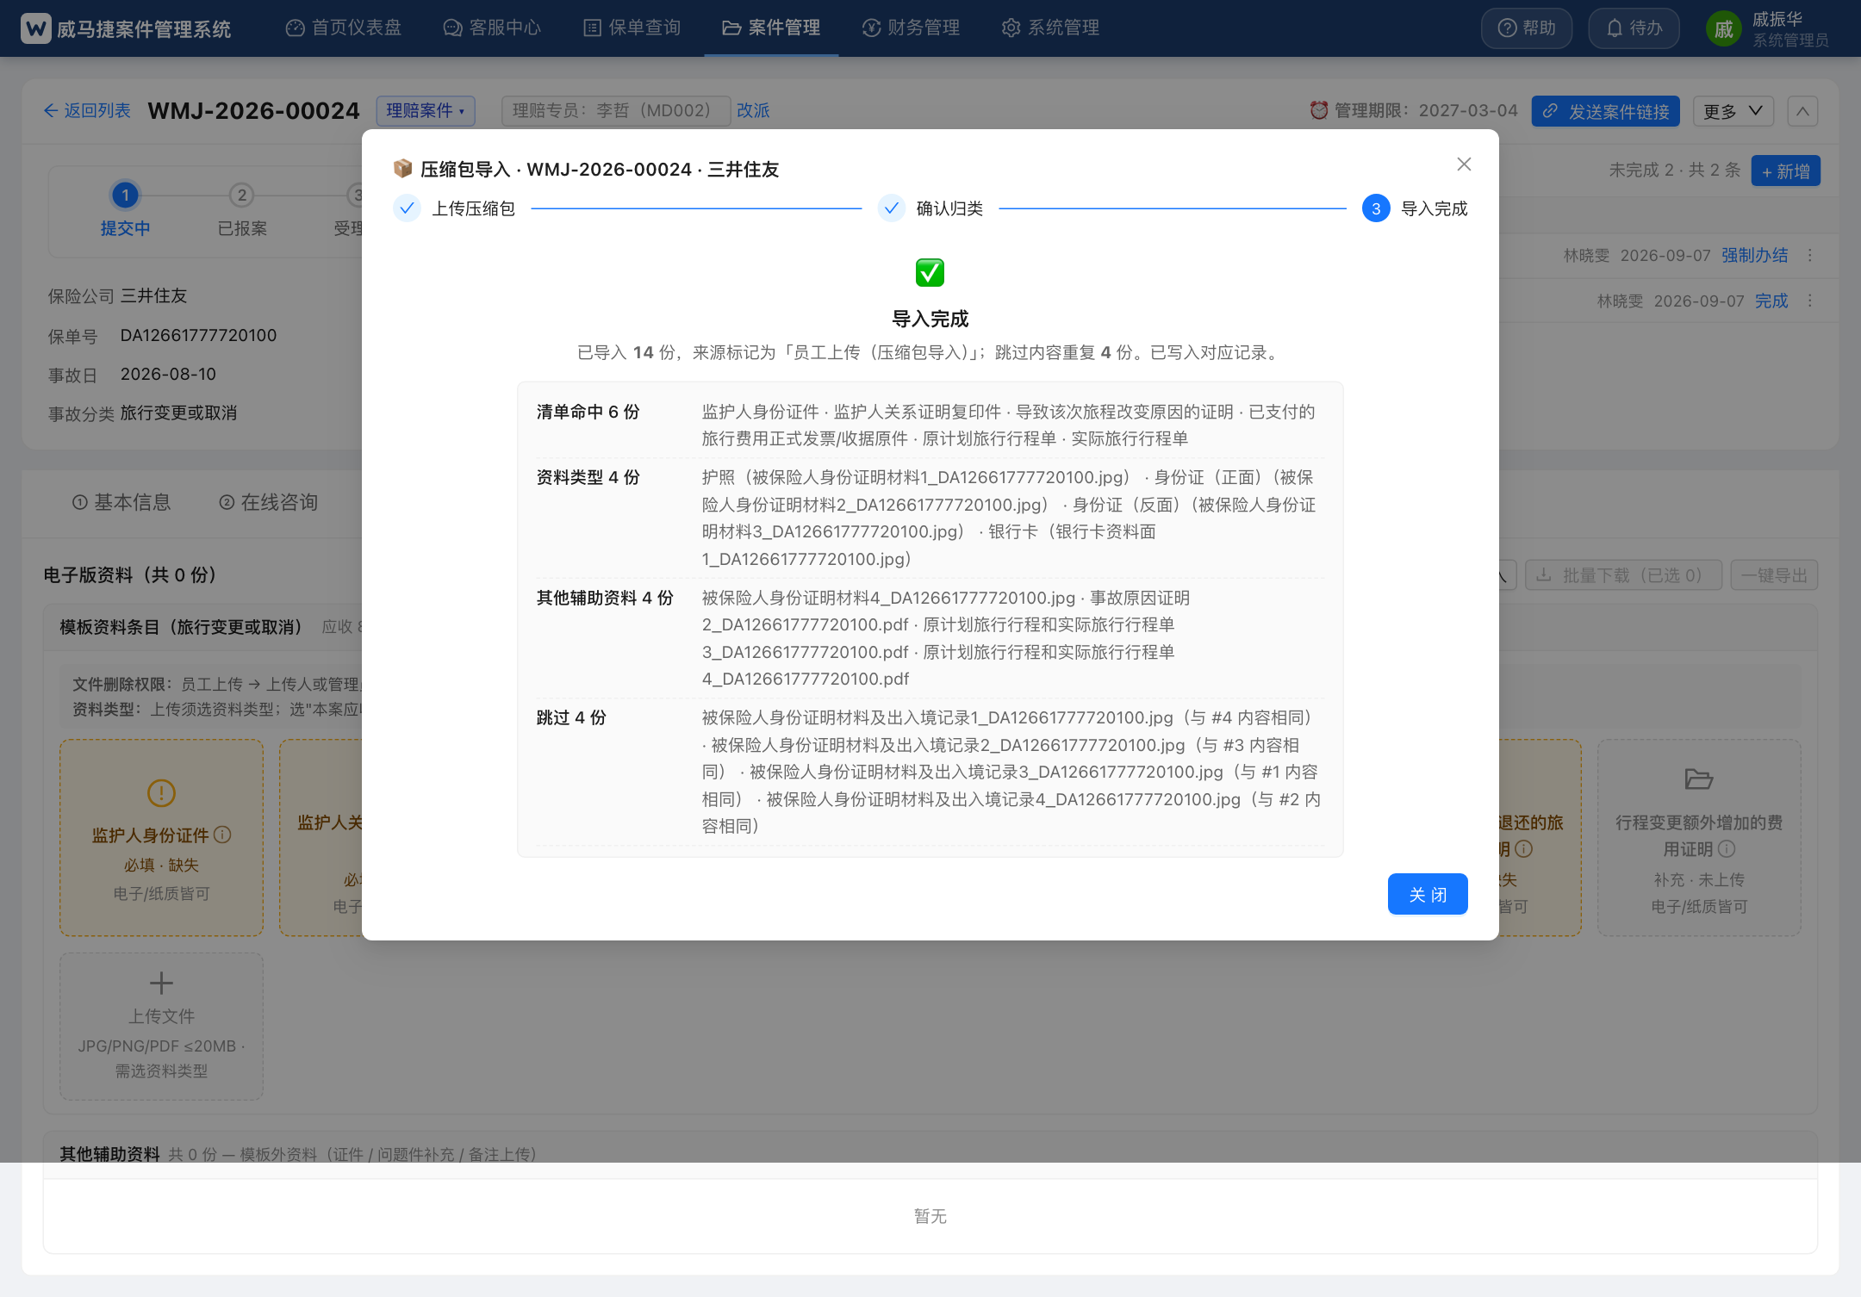This screenshot has height=1297, width=1861.
Task: Click the 改派 reassign link
Action: click(x=753, y=110)
